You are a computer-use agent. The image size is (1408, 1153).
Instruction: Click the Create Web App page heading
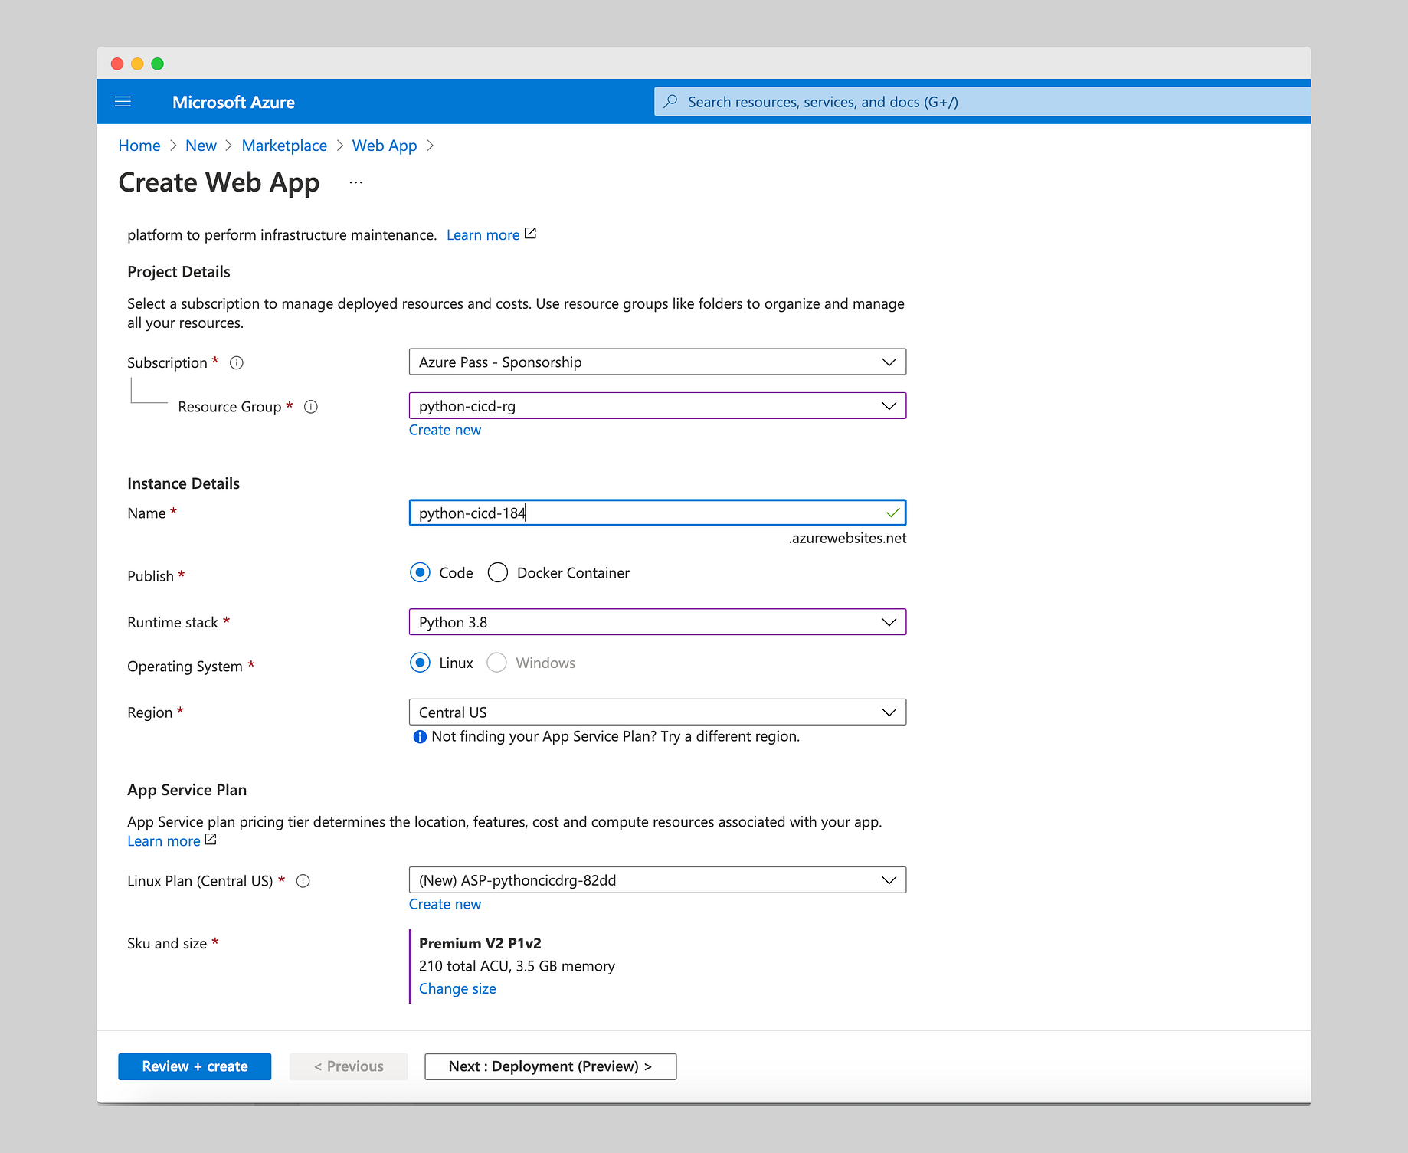click(219, 183)
